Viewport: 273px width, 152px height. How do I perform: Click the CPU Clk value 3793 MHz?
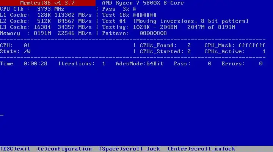(x=51, y=9)
